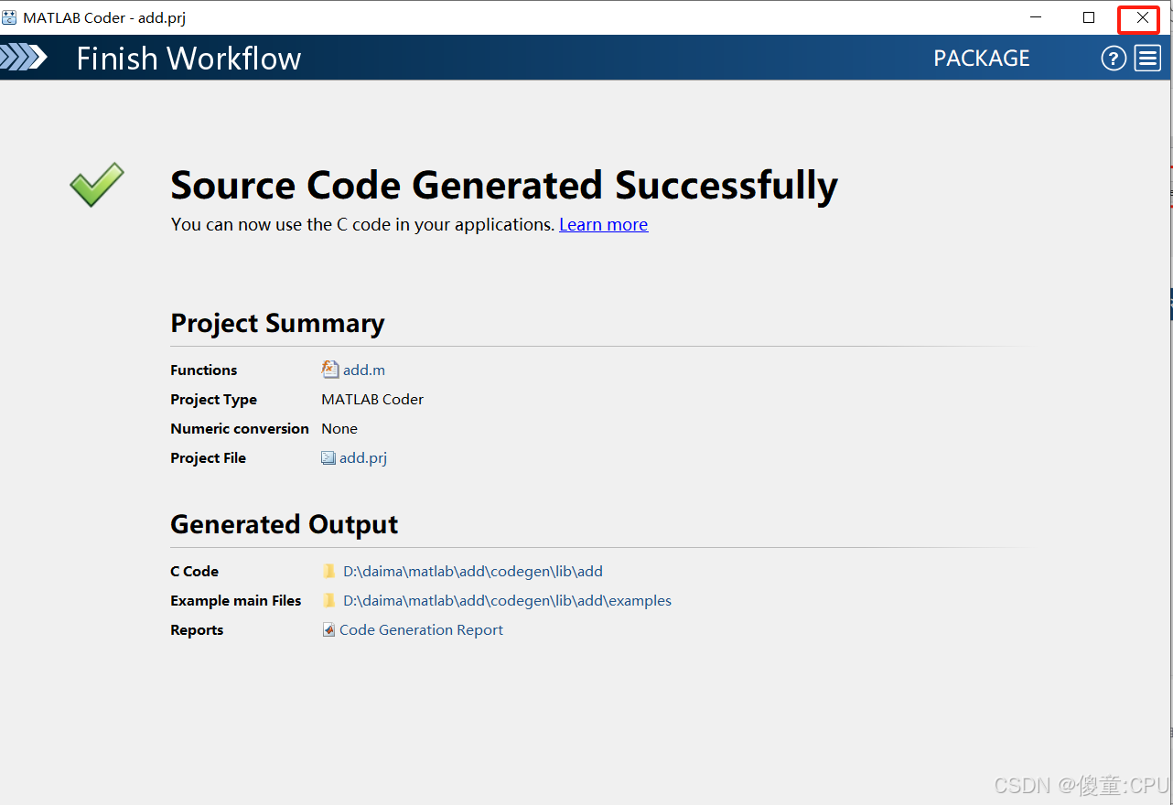Click the Example main Files label
The height and width of the screenshot is (805, 1173).
pos(236,601)
